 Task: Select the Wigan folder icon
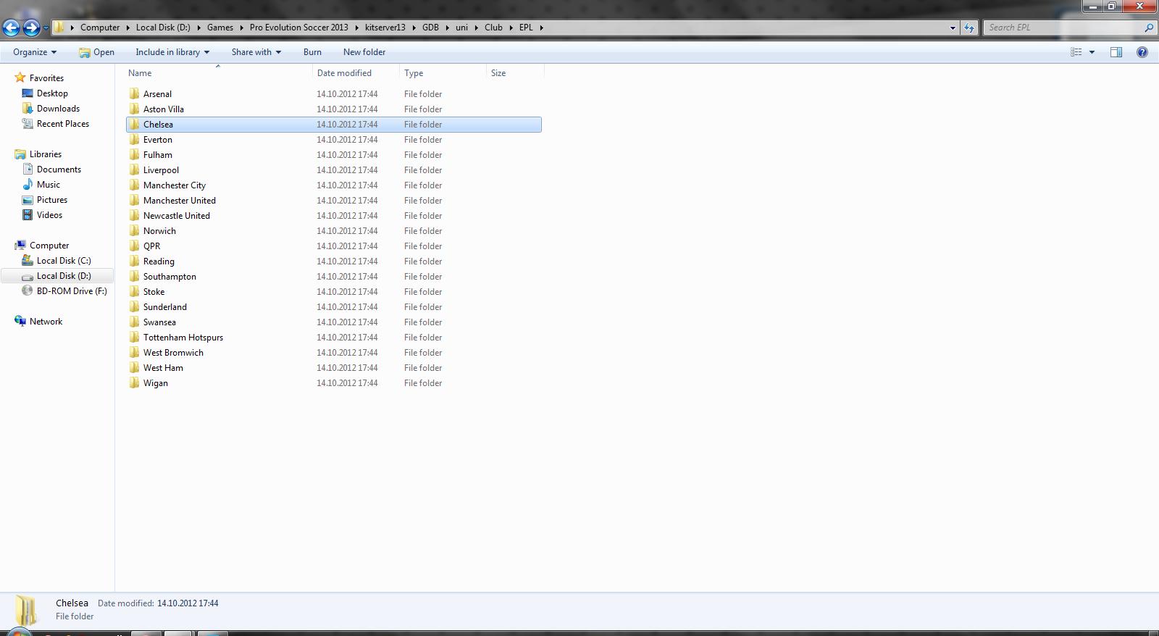(134, 383)
